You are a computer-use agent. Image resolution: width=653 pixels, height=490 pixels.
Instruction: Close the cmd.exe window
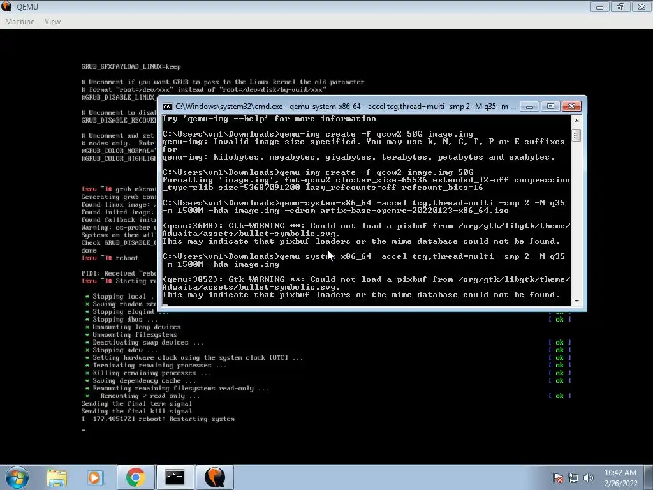(571, 107)
